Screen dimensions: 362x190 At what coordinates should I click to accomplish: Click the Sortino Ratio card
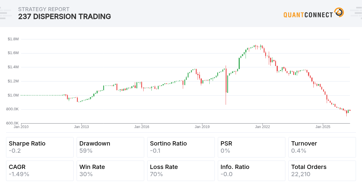pyautogui.click(x=181, y=147)
